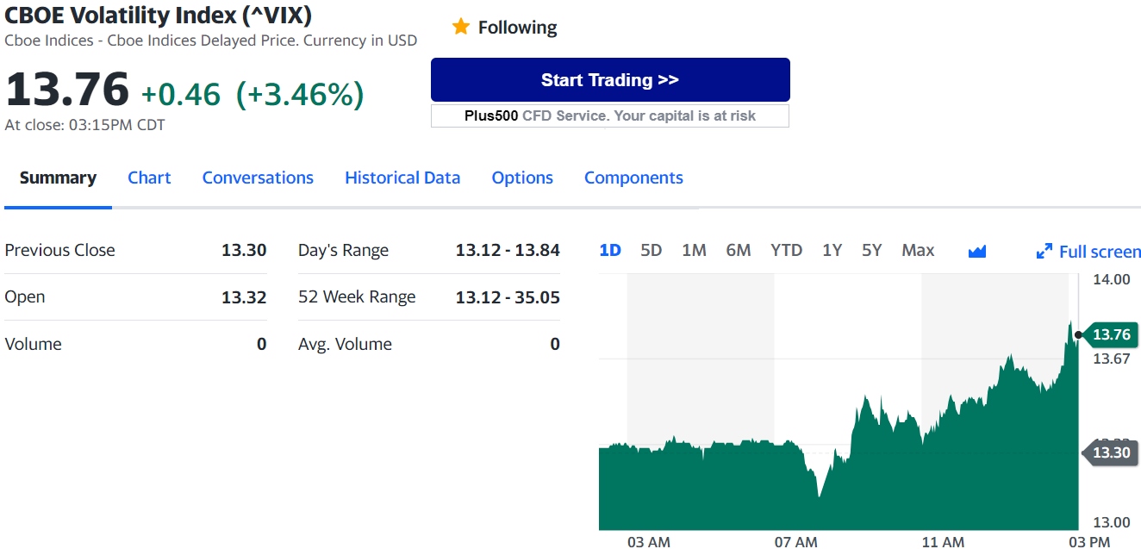Set chart range to 1M
Viewport: 1141px width, 549px height.
(694, 250)
